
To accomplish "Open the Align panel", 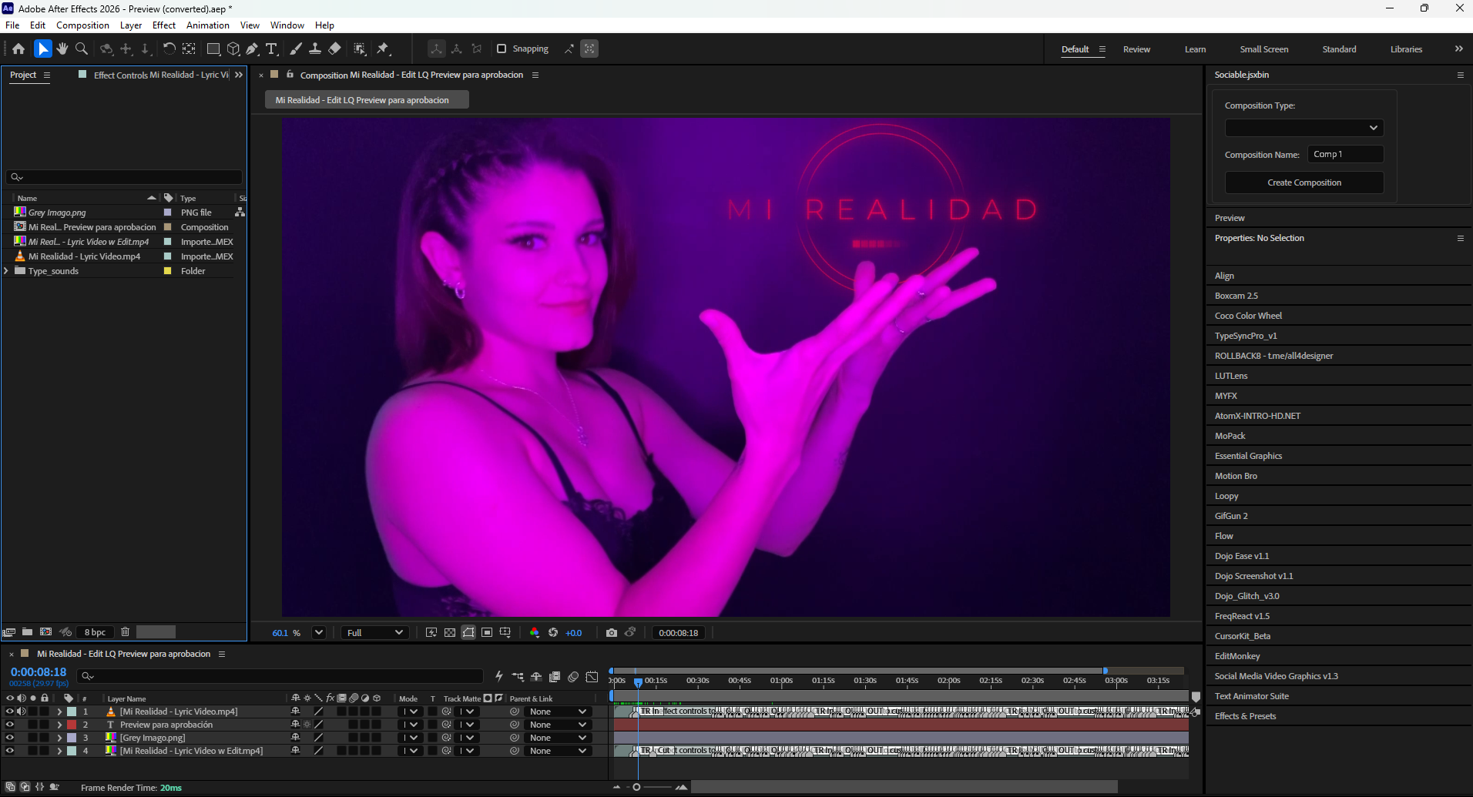I will (x=1224, y=276).
